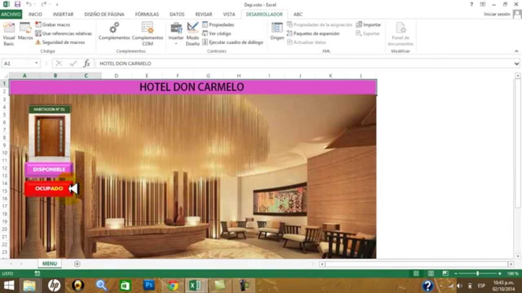The height and width of the screenshot is (293, 522).
Task: Open the Windows Start menu
Action: tap(9, 285)
